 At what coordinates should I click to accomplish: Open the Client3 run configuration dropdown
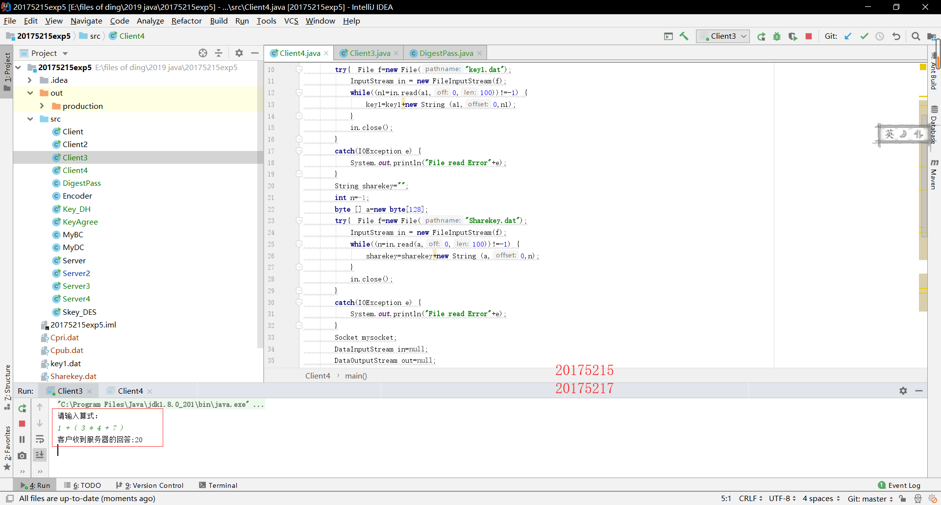722,36
